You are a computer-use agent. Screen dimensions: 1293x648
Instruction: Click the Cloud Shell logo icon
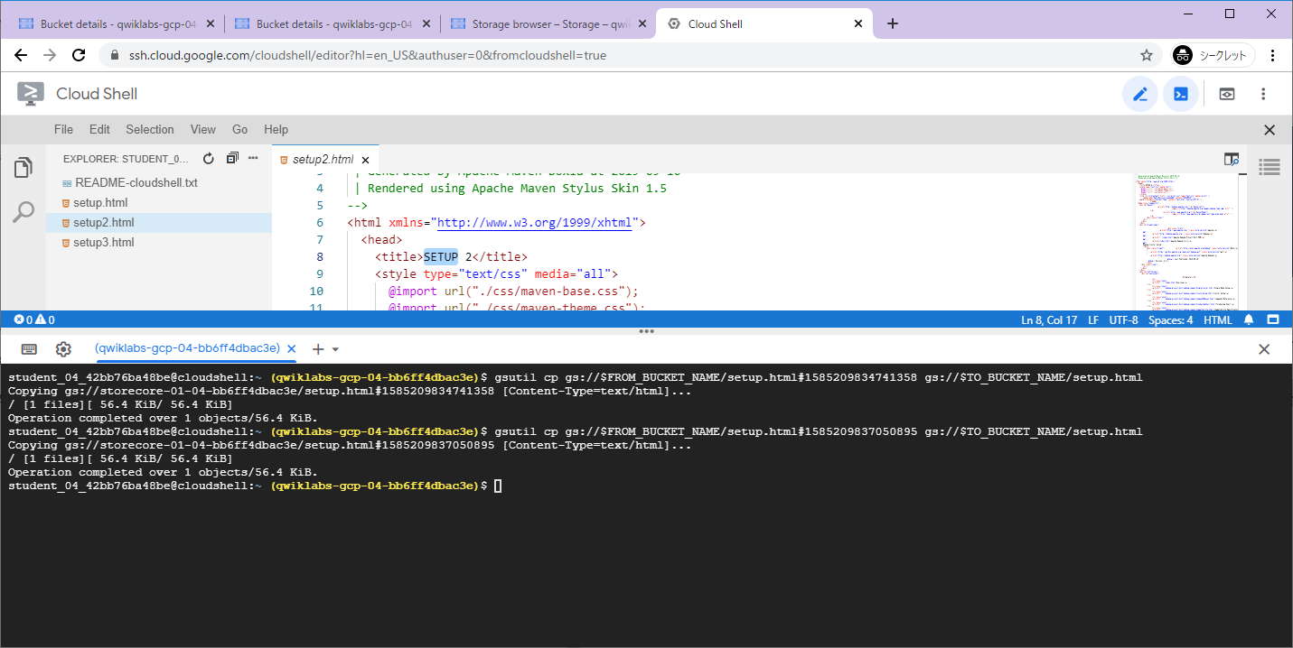[x=31, y=94]
